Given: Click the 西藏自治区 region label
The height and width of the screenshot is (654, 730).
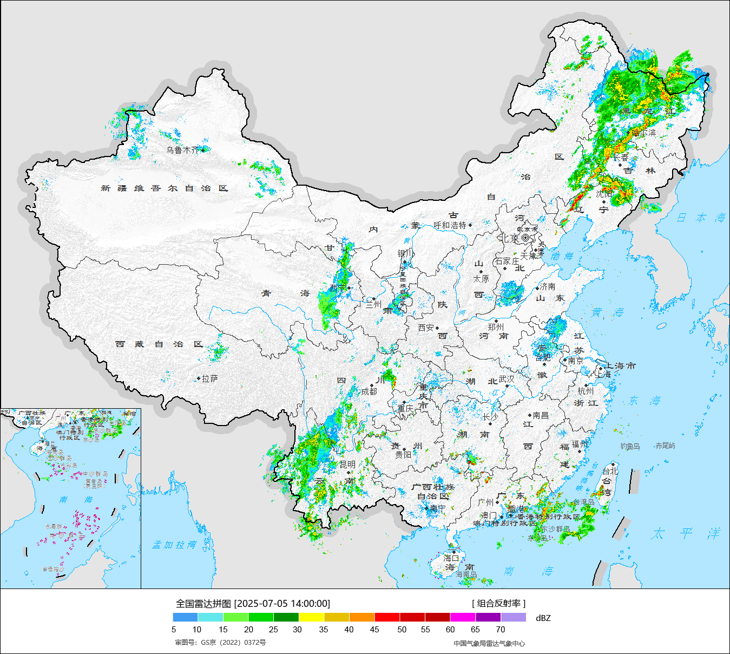Looking at the screenshot, I should click(159, 344).
